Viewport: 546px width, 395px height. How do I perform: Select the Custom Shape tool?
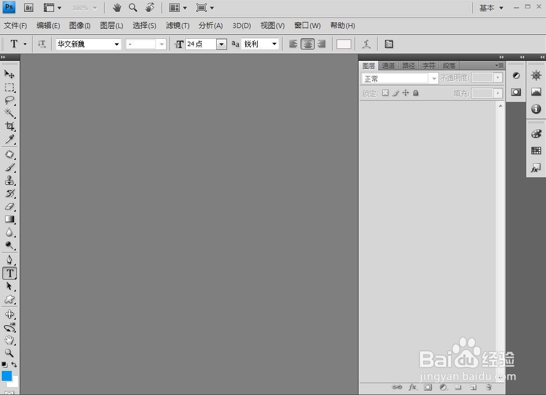pyautogui.click(x=10, y=299)
